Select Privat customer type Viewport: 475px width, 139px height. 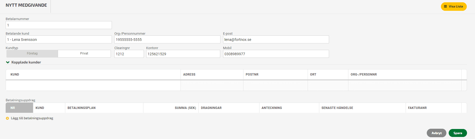tap(84, 53)
